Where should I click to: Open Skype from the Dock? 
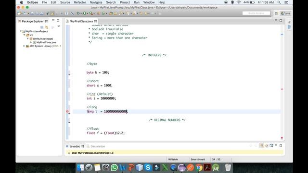click(x=148, y=168)
